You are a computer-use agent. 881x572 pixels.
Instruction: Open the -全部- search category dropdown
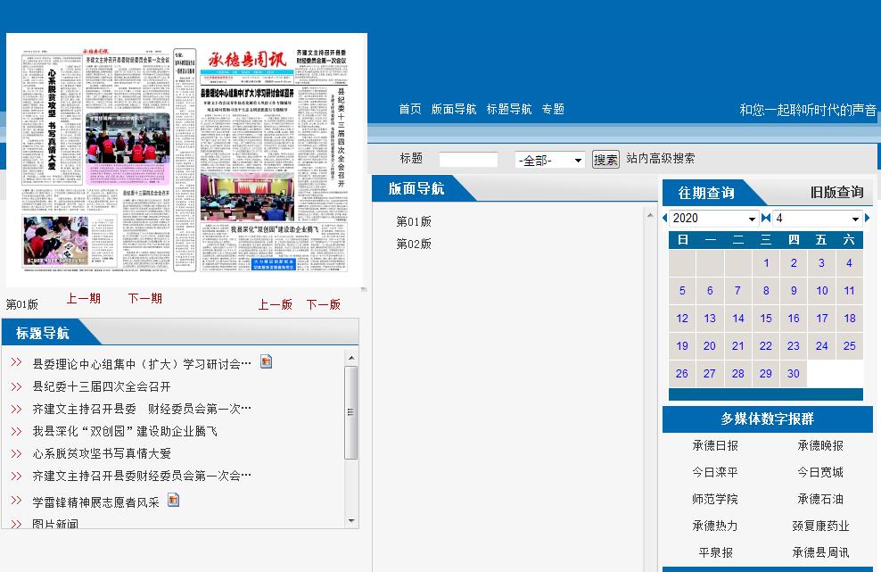(x=549, y=161)
